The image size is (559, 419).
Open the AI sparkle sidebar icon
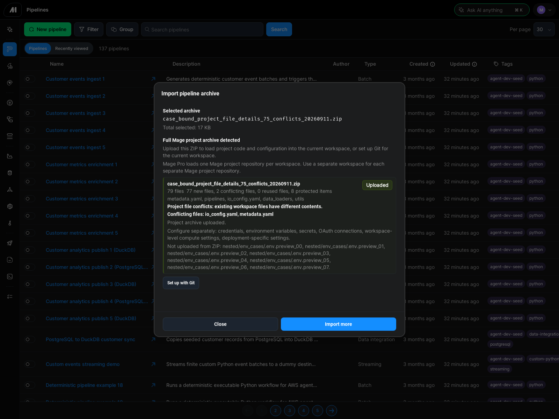10,29
